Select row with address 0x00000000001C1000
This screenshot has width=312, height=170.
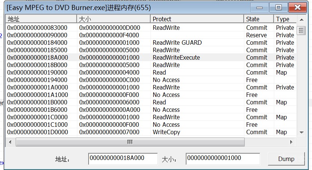(x=151, y=125)
